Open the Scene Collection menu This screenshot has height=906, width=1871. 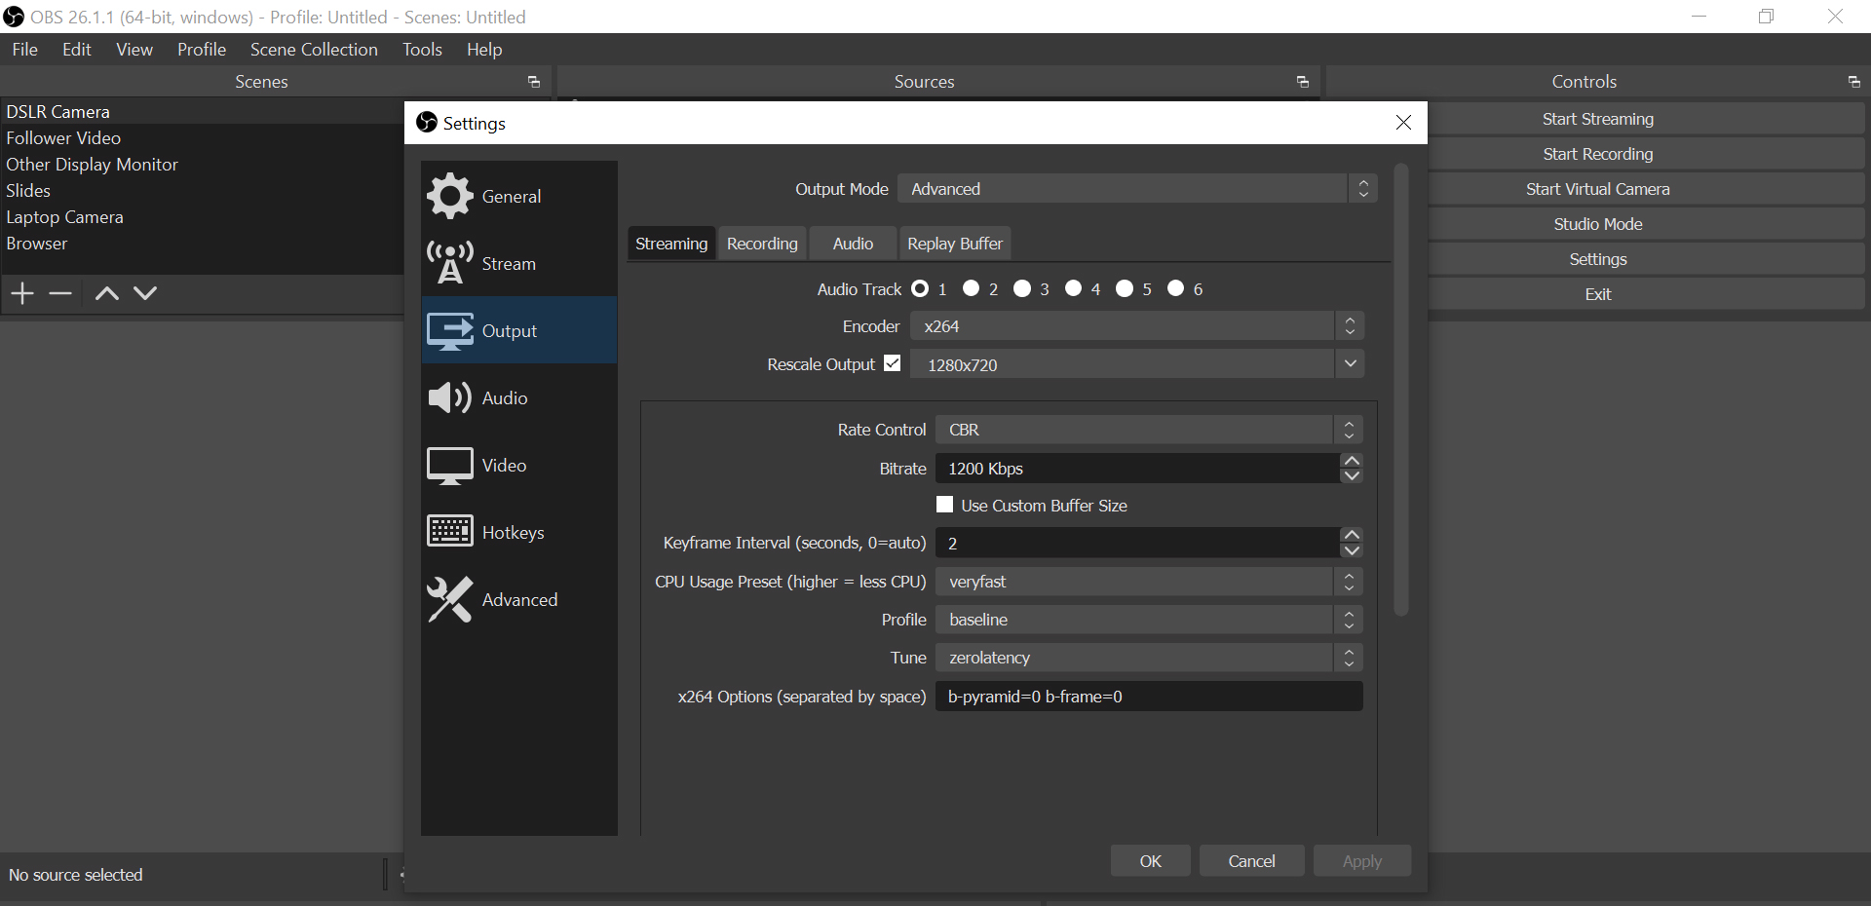314,50
